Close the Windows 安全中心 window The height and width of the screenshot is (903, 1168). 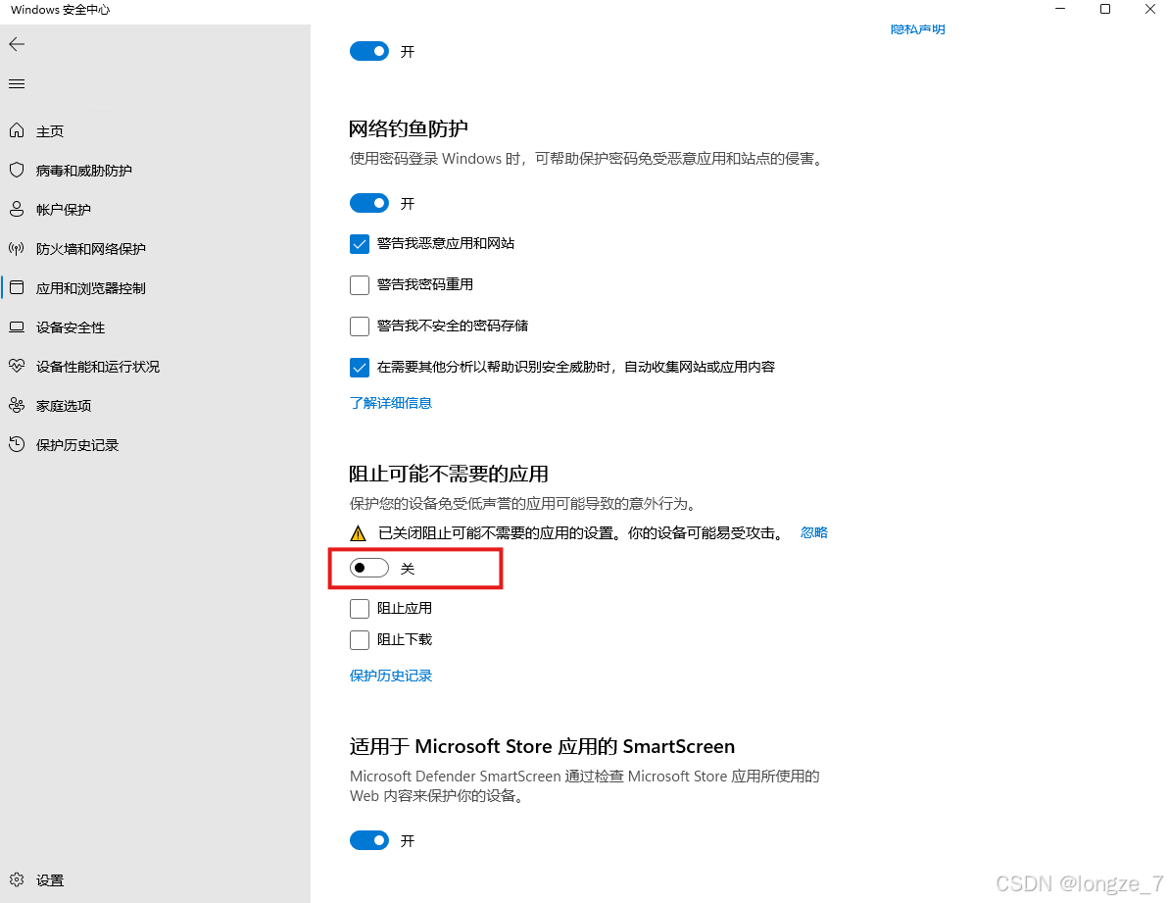point(1150,9)
